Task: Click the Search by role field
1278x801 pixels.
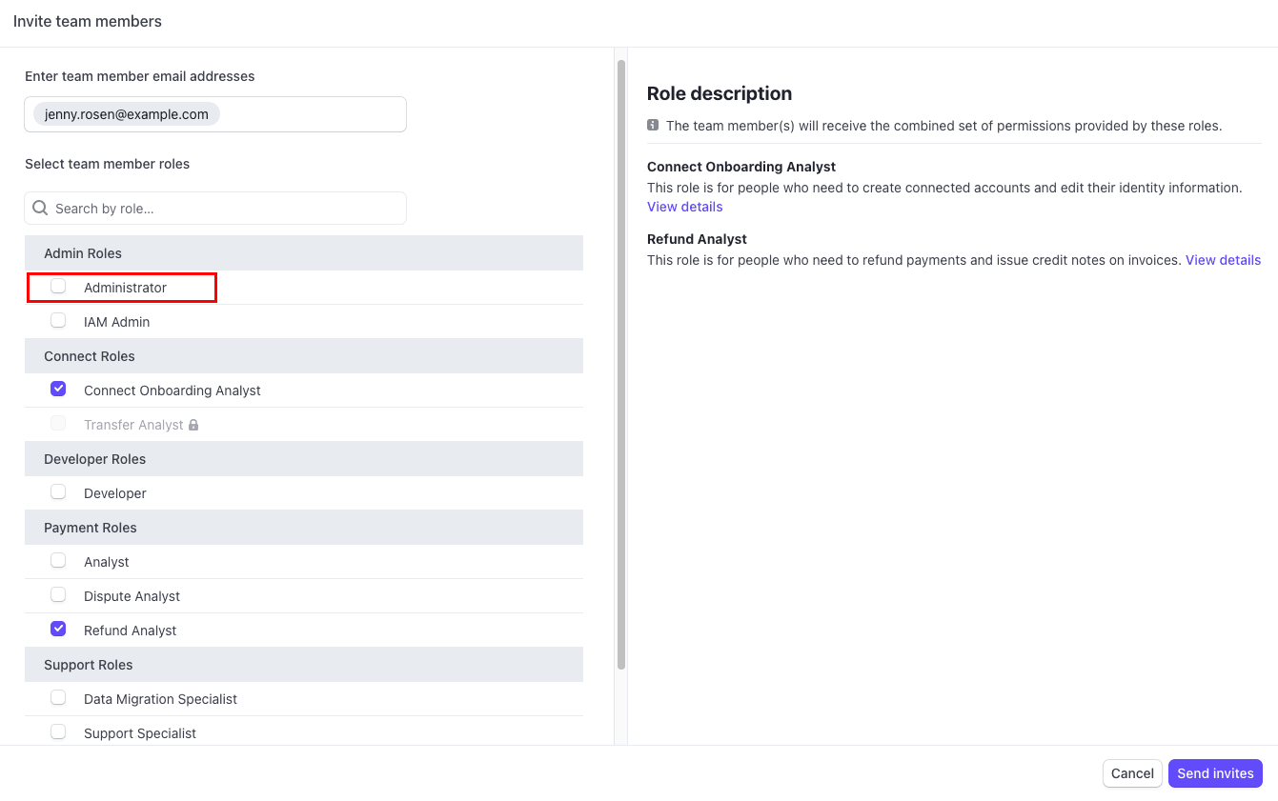Action: coord(224,209)
